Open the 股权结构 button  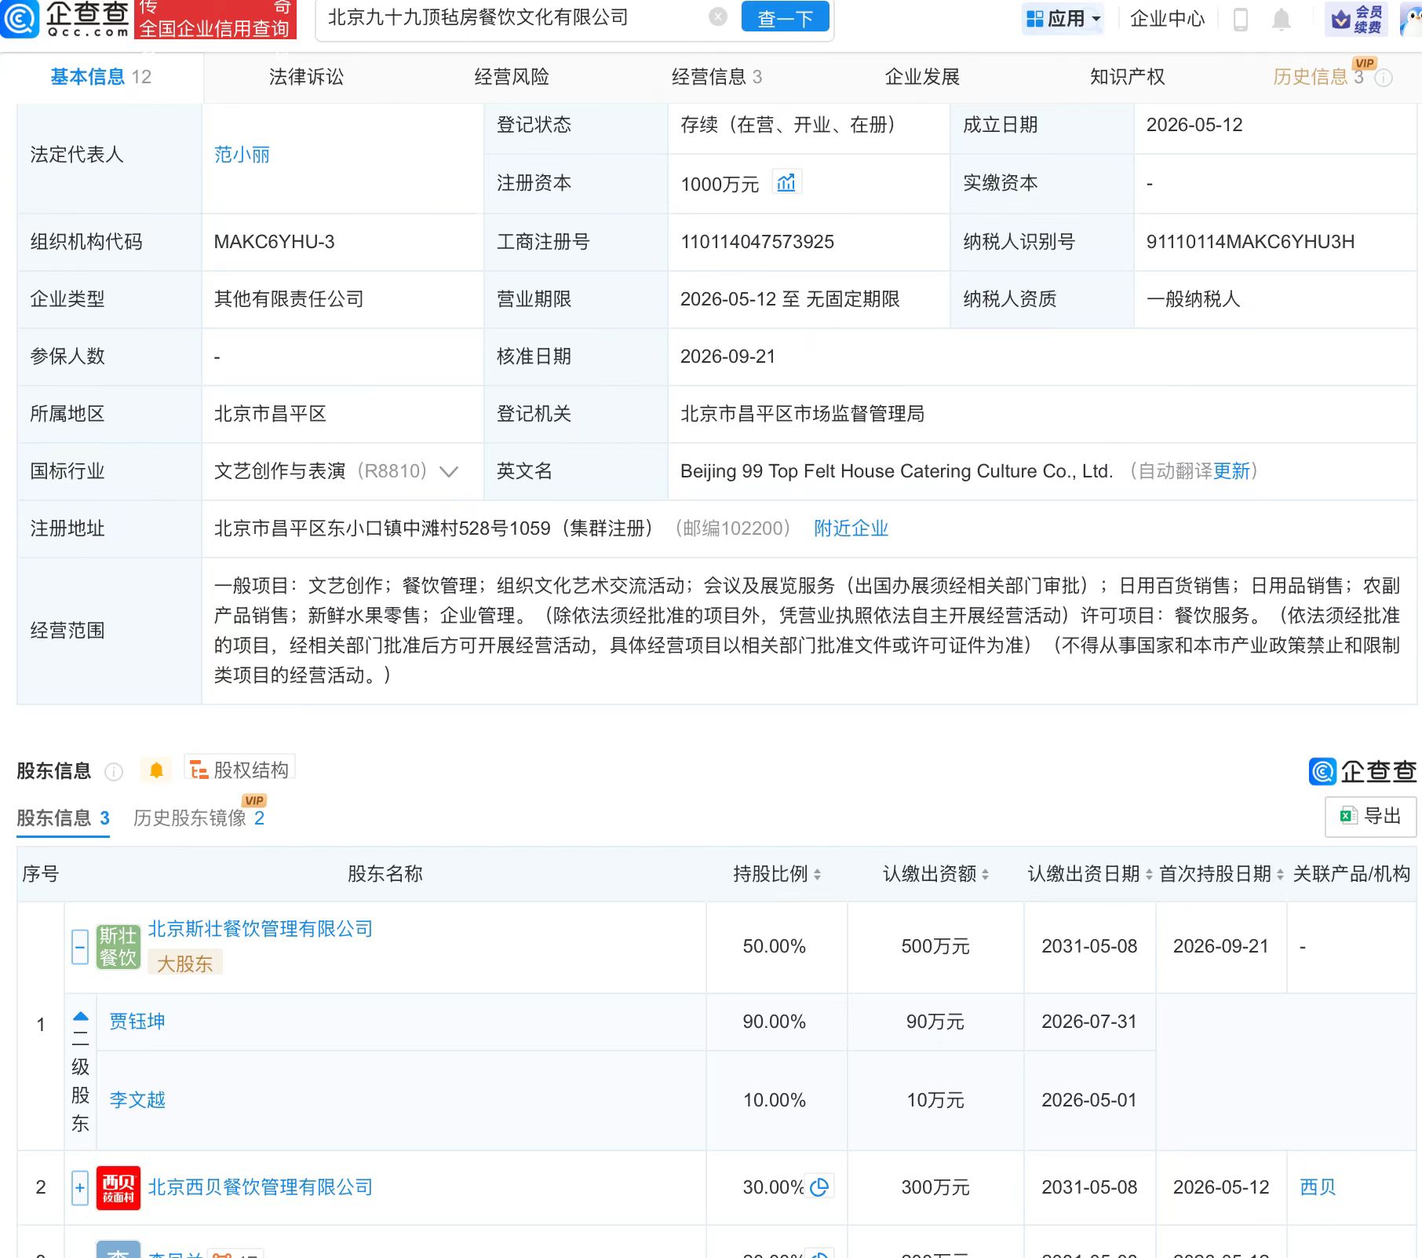(x=240, y=770)
